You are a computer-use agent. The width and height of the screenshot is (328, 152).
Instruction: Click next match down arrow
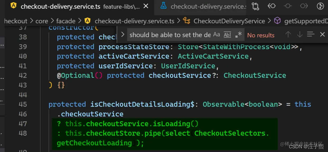pos(300,34)
